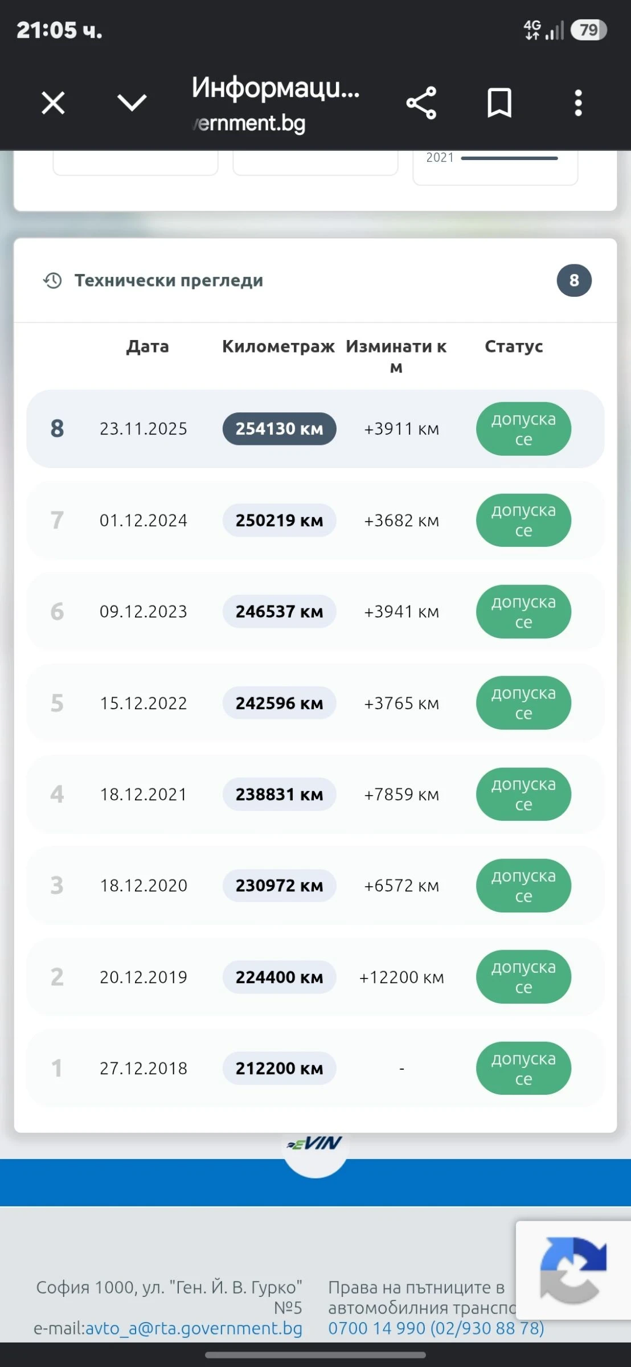Bookmark this page using the bookmark icon
The image size is (631, 1367).
coord(499,103)
